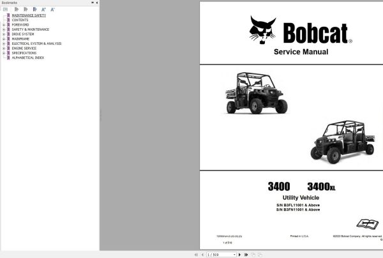
Task: Click the Service Manual heading
Action: [301, 52]
